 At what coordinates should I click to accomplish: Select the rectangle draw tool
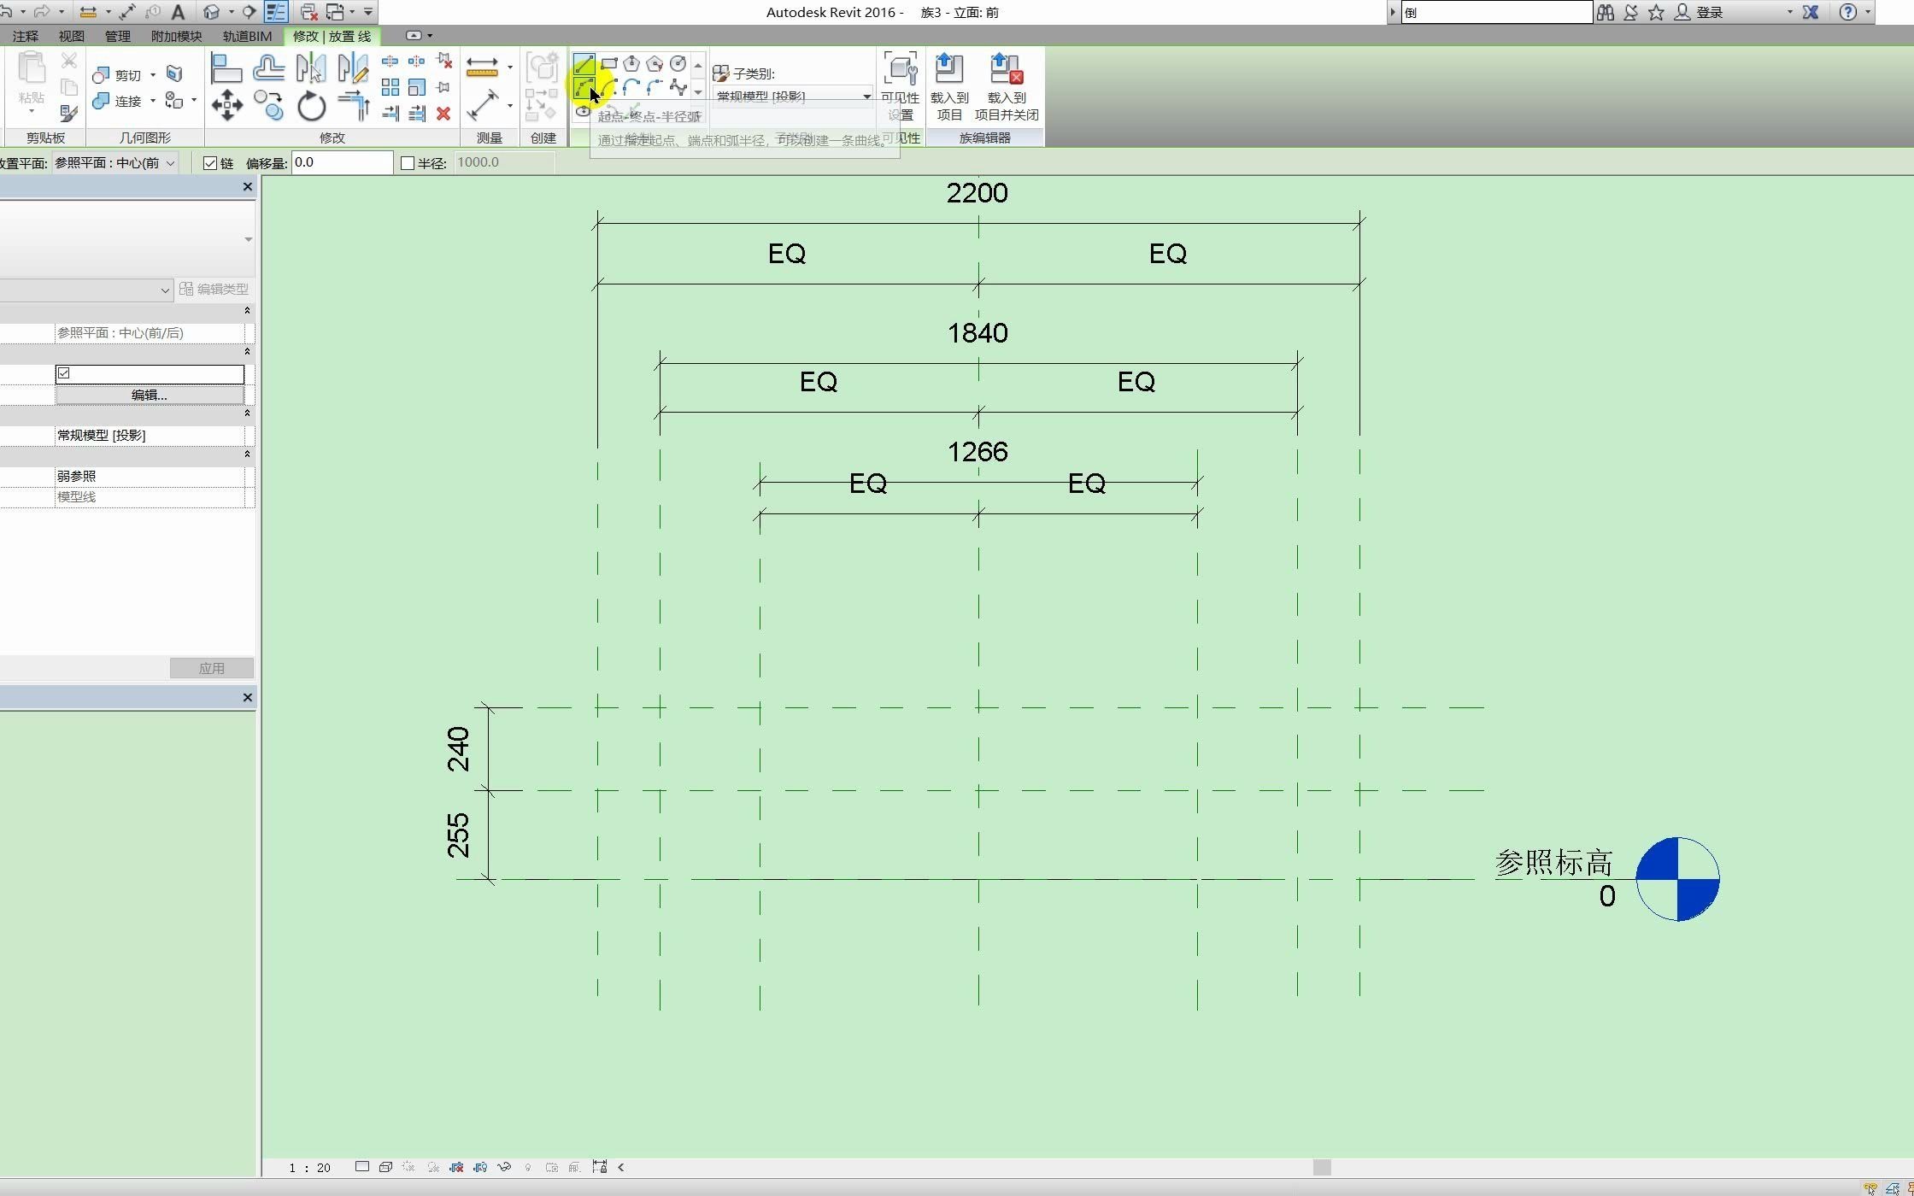click(609, 62)
